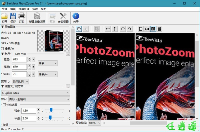Image resolution: width=200 pixels, height=132 pixels.
Task: Open width 宽度 preset arrow menu
Action: pos(33,59)
